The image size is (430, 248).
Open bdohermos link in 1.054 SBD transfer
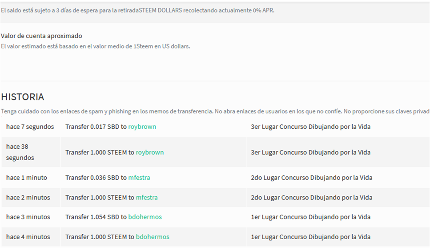click(145, 217)
